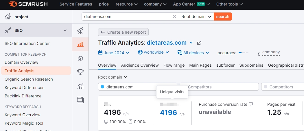The height and width of the screenshot is (131, 304).
Task: Click Create a new report button
Action: pos(123,32)
